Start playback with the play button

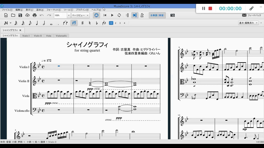112,15
